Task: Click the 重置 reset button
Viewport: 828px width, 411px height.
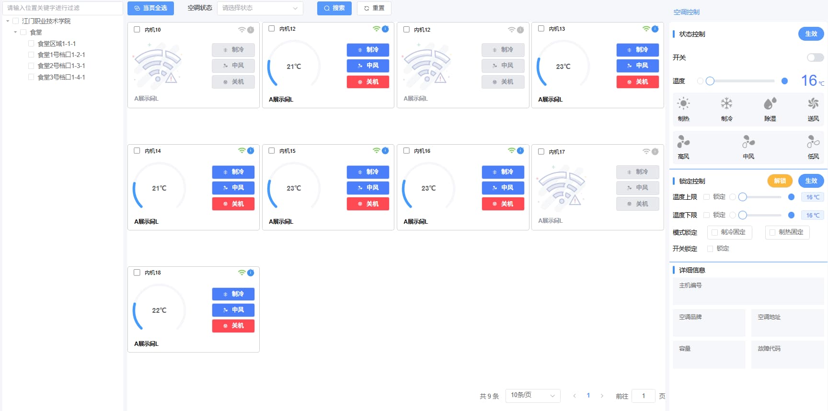Action: click(x=374, y=8)
